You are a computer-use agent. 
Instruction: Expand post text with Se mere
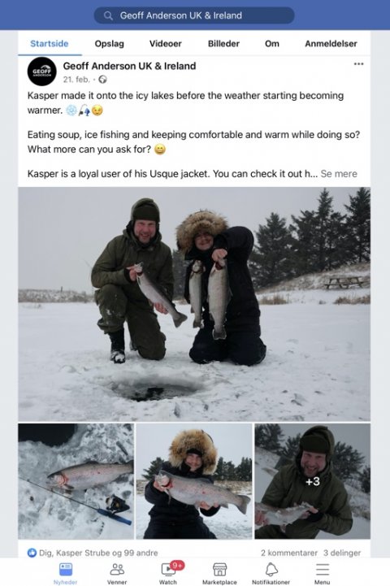pyautogui.click(x=339, y=174)
